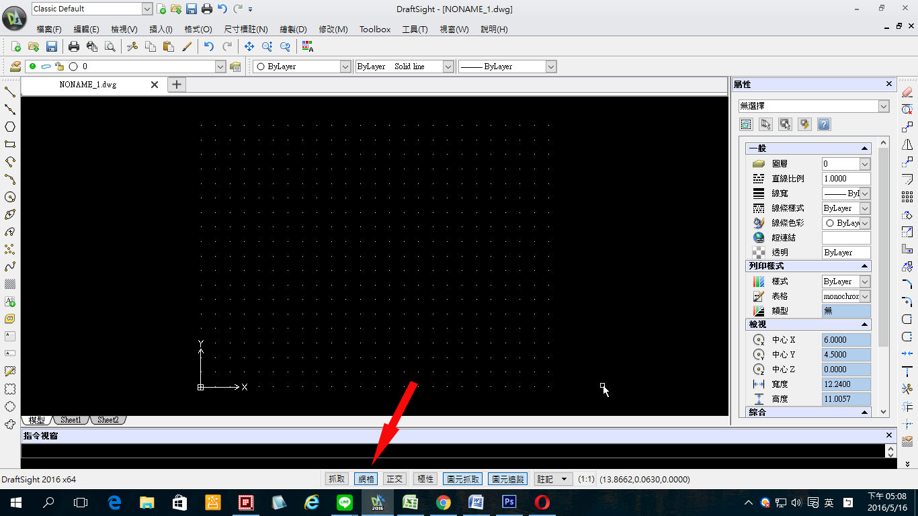918x516 pixels.
Task: Open the Layers Manager icon
Action: [15, 67]
